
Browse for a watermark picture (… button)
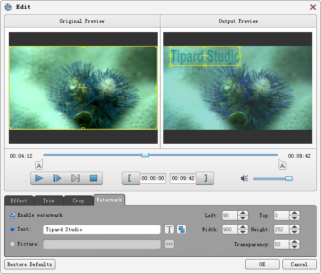pyautogui.click(x=169, y=244)
